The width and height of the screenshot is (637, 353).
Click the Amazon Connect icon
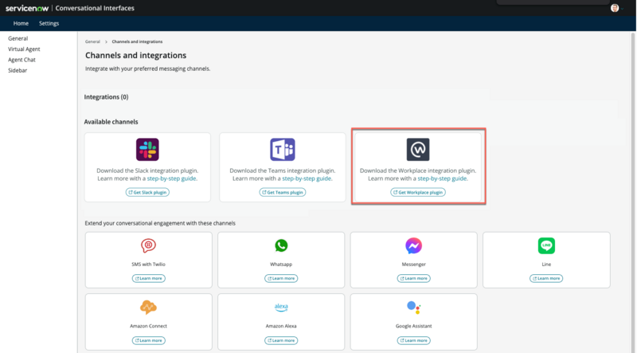148,307
